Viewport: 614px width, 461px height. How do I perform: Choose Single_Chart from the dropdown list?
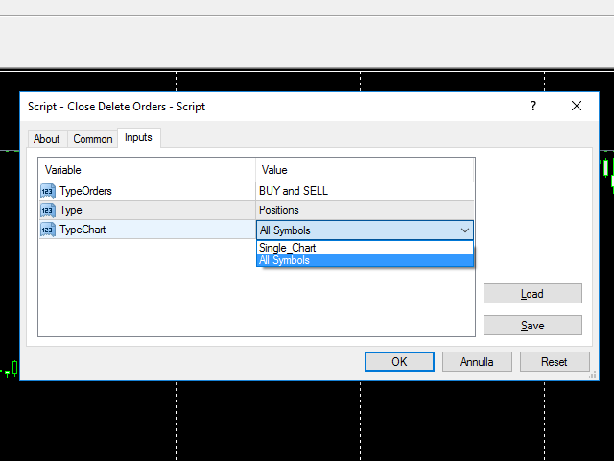coord(365,248)
